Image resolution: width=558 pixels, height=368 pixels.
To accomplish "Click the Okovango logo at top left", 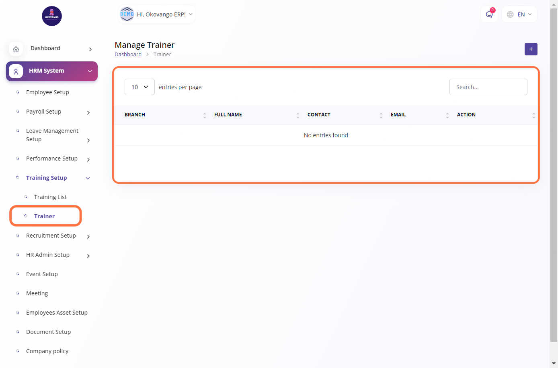I will [52, 16].
